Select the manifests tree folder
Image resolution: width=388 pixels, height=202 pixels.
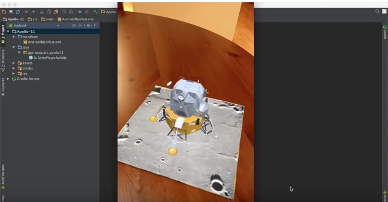coord(28,37)
